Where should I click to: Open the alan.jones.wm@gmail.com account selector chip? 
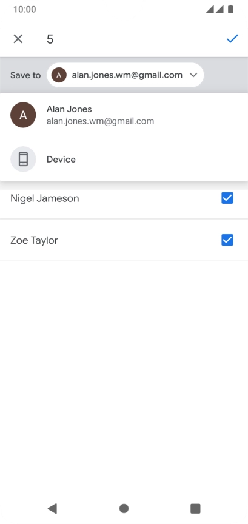pyautogui.click(x=126, y=75)
